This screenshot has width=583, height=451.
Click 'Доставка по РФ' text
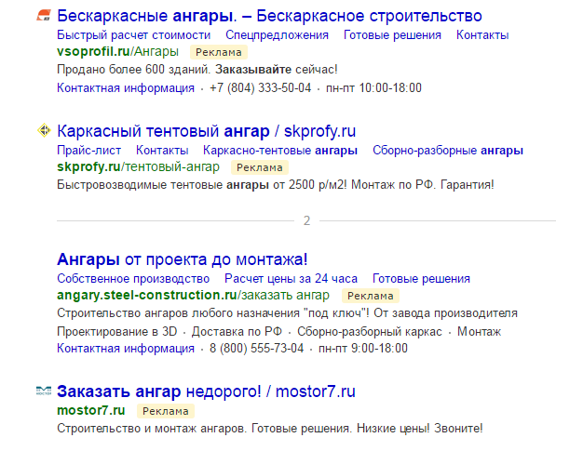click(237, 331)
